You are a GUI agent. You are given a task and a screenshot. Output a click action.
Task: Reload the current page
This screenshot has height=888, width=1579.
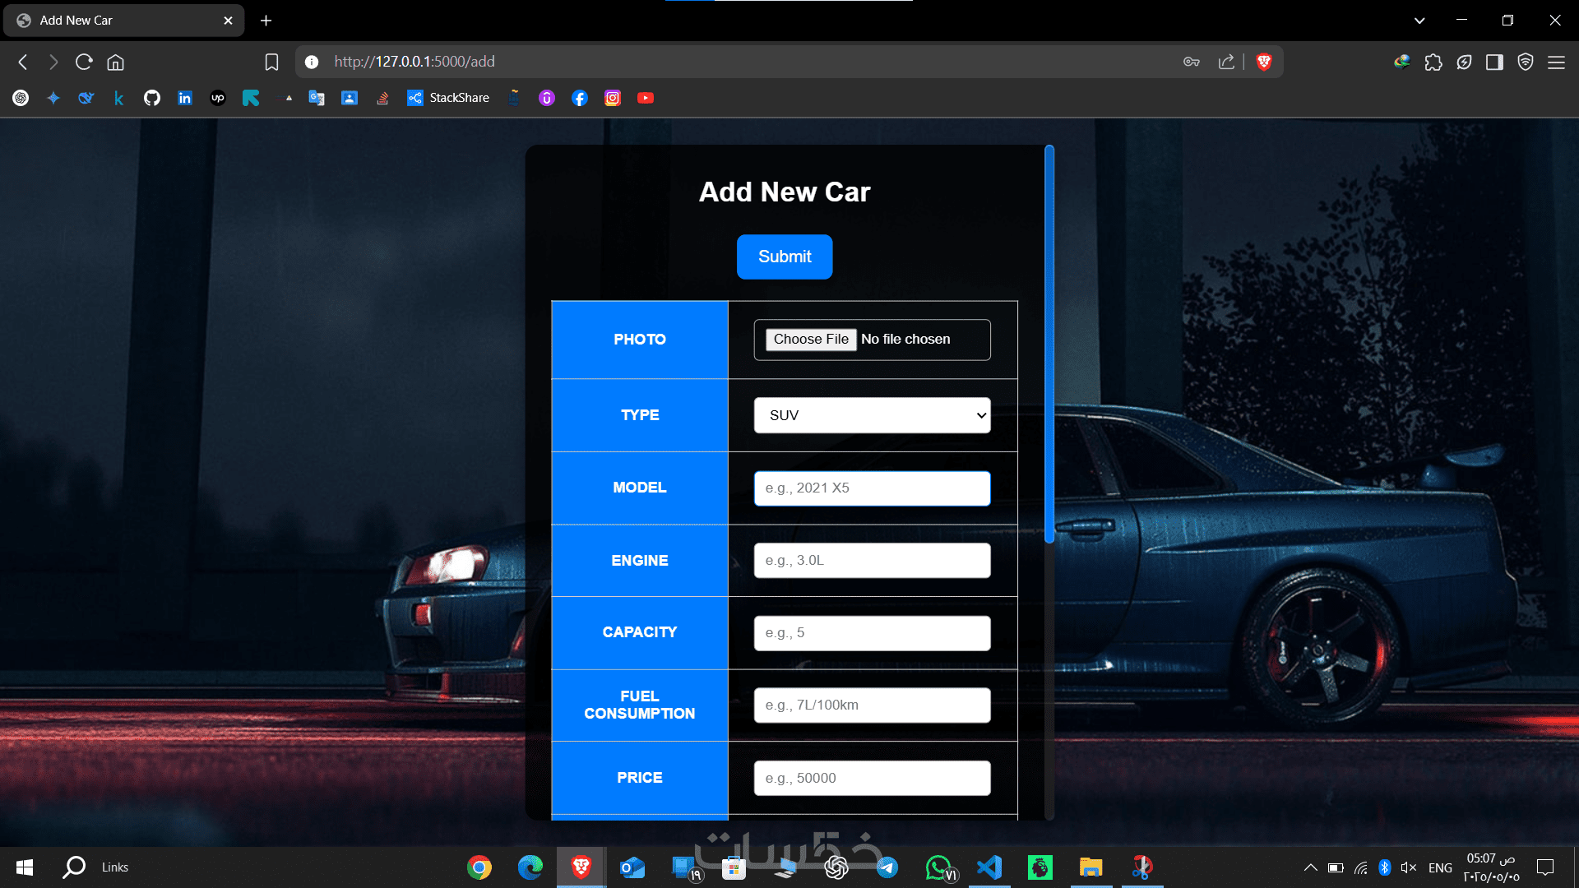(x=84, y=62)
